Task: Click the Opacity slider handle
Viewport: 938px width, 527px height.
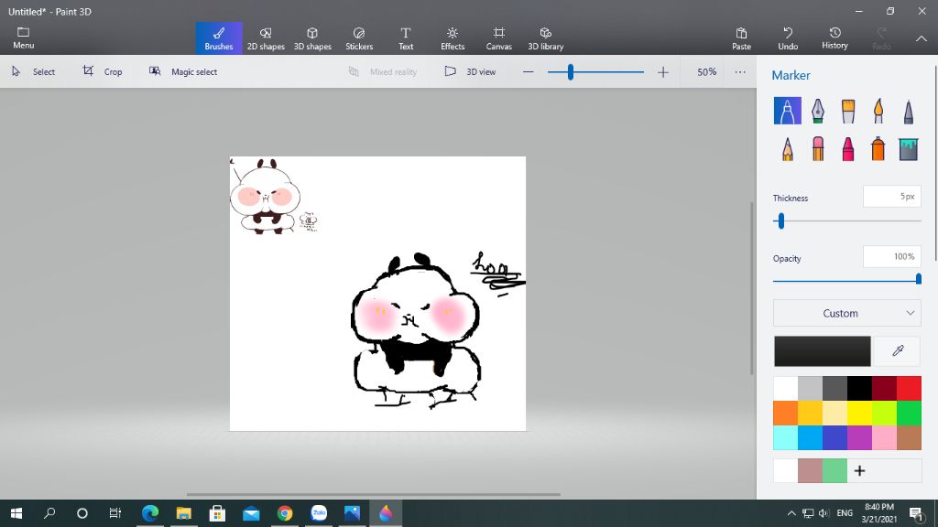Action: tap(918, 280)
